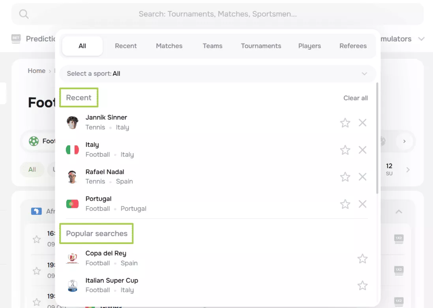433x308 pixels.
Task: Select the Players tab
Action: [x=309, y=46]
